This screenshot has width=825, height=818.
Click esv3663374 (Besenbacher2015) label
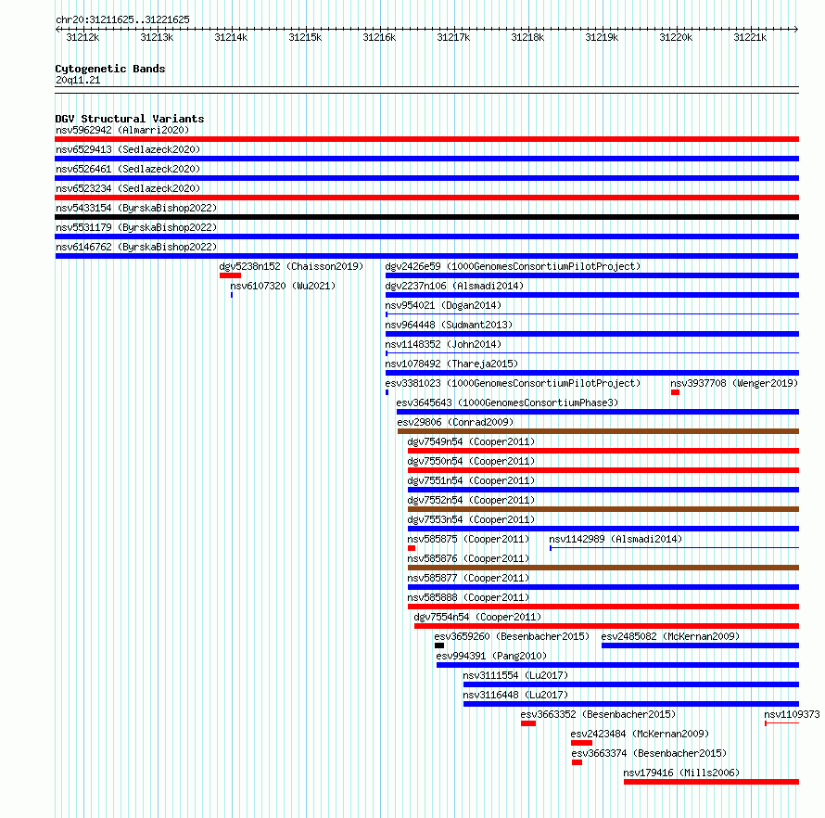coord(649,753)
